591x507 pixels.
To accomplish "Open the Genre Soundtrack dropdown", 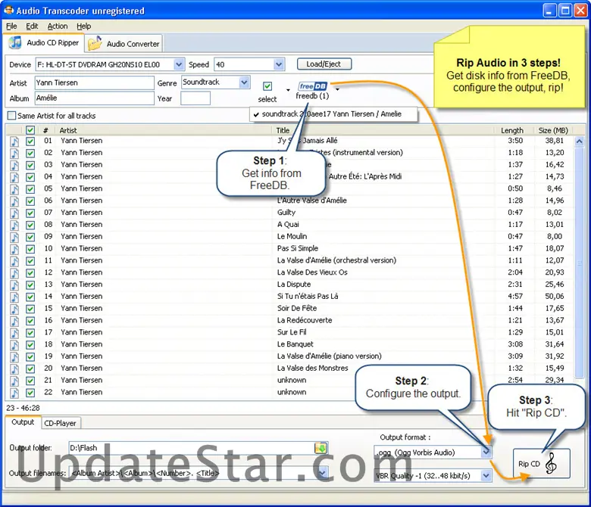I will tap(244, 82).
